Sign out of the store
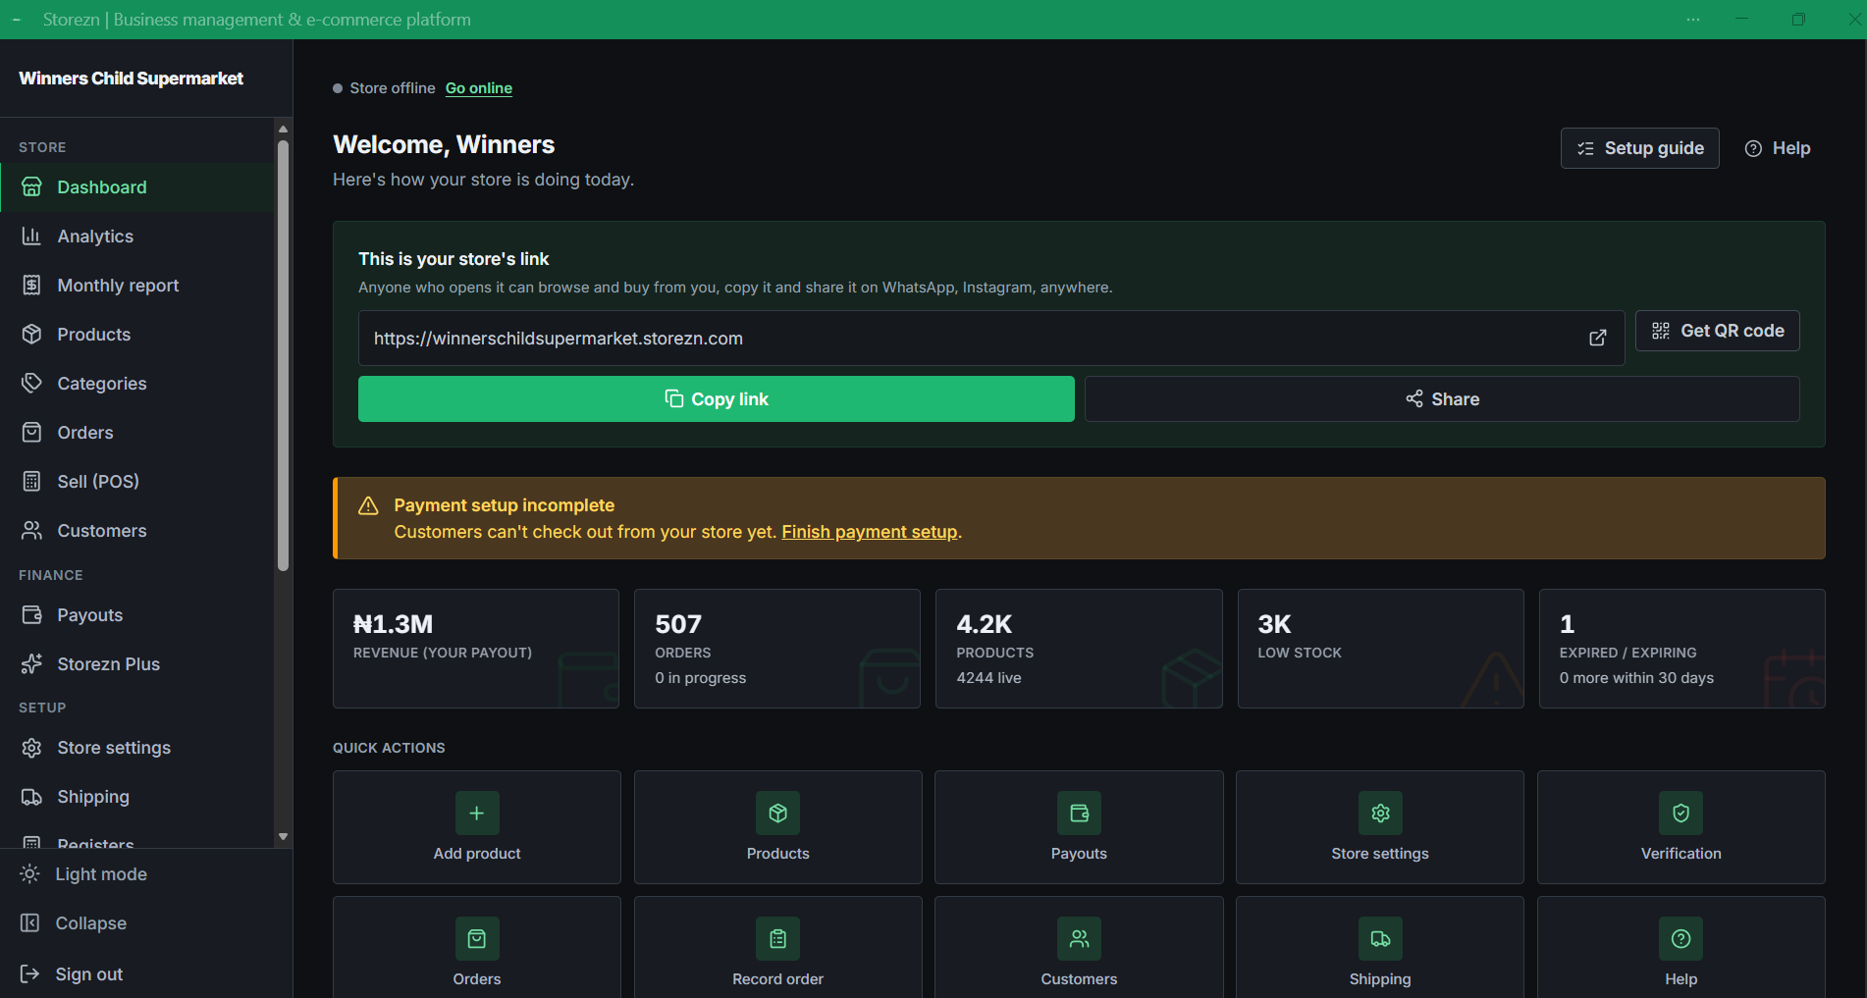The width and height of the screenshot is (1867, 998). click(x=146, y=974)
